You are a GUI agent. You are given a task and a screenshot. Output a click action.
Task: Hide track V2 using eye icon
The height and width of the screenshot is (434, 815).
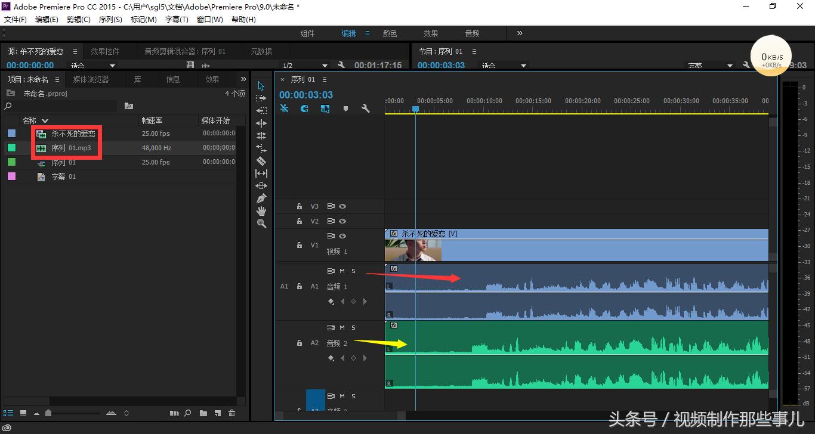[x=342, y=221]
